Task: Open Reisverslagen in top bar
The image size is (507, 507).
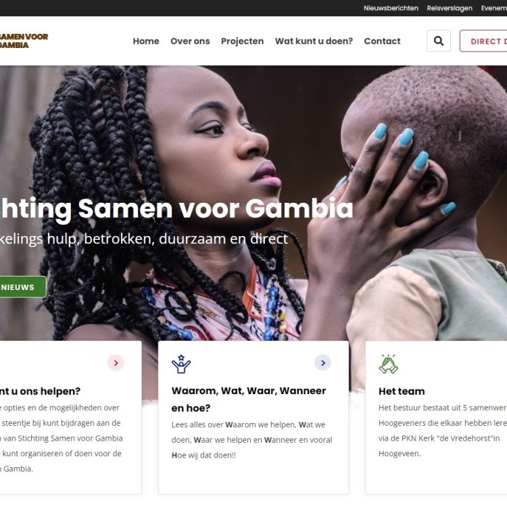Action: click(x=450, y=8)
